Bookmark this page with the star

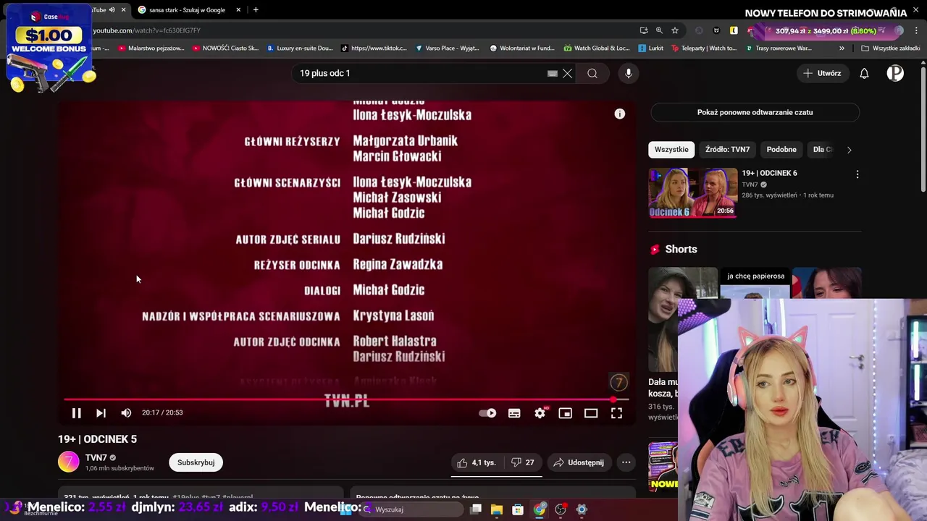[675, 30]
